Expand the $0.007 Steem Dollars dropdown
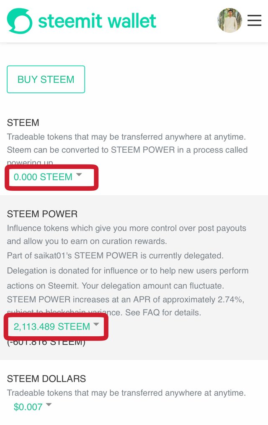Screen dimensions: 268x425 (28, 407)
